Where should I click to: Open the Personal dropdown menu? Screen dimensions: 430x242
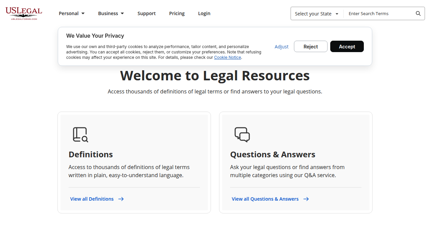tap(72, 13)
